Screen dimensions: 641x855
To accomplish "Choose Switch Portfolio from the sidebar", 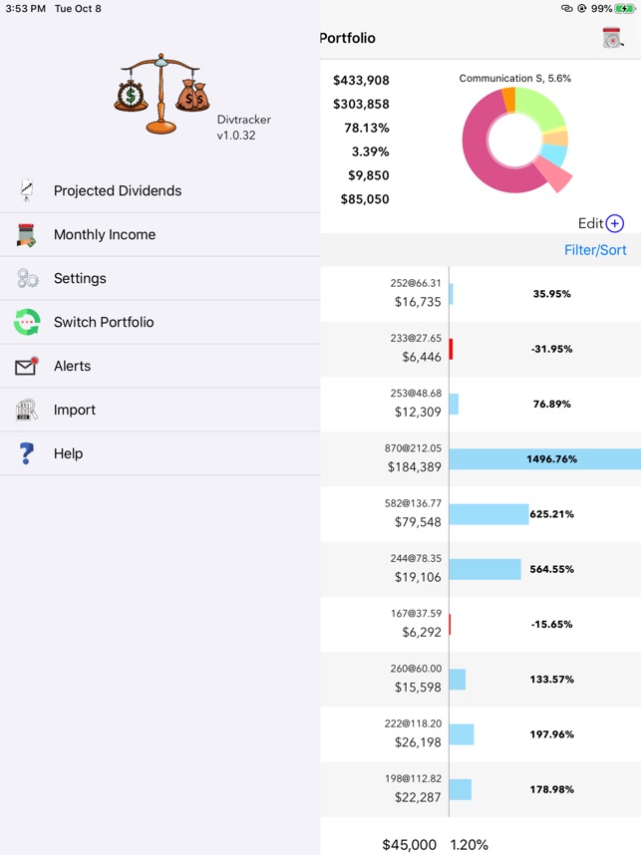I will tap(101, 322).
